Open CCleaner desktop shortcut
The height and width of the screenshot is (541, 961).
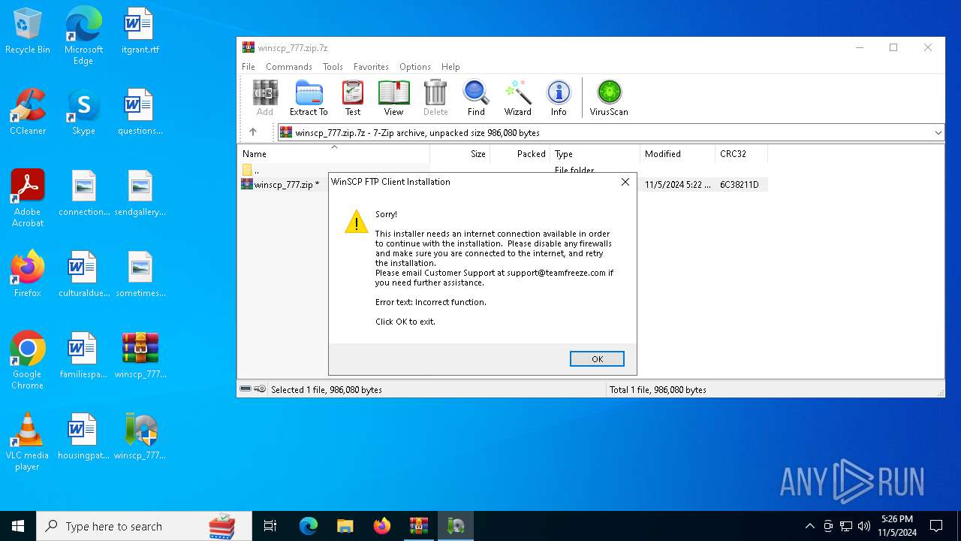(28, 112)
